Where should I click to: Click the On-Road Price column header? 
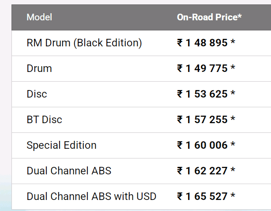click(x=209, y=17)
